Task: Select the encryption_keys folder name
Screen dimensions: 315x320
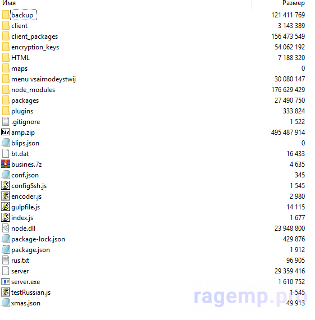Action: (35, 47)
